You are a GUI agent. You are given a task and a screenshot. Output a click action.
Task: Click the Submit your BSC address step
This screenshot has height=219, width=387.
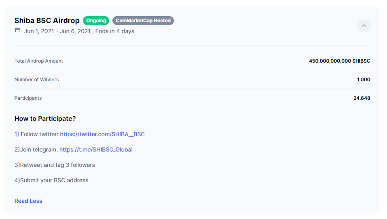point(51,180)
